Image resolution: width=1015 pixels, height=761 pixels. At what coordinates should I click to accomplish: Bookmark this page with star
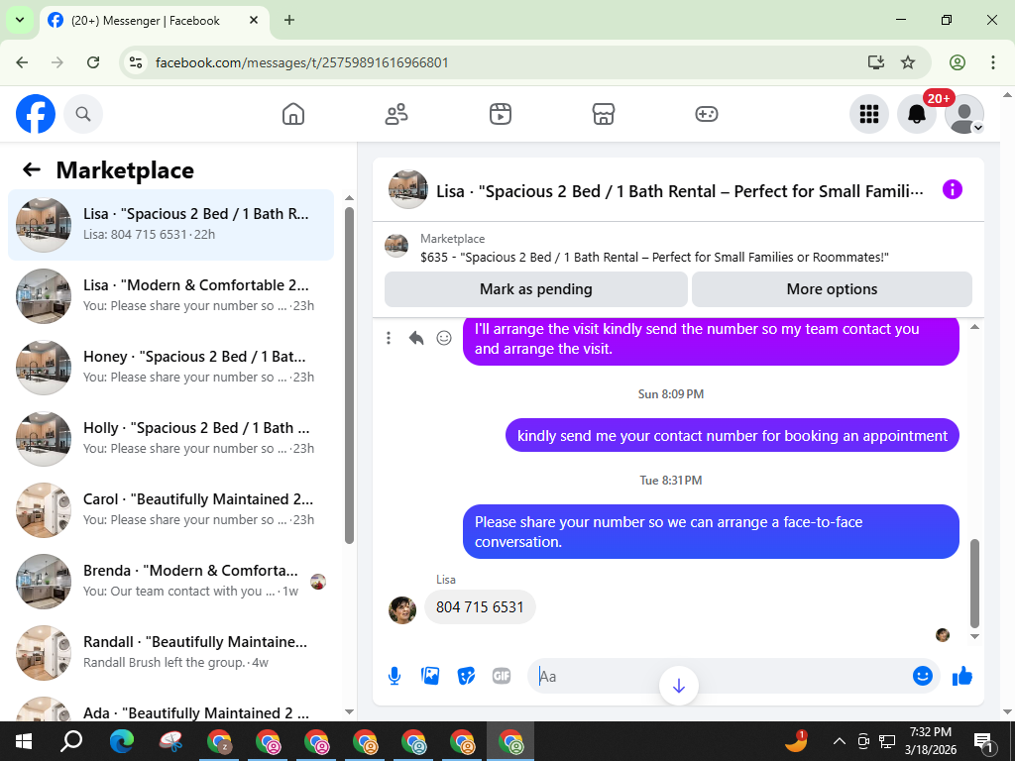pos(908,62)
